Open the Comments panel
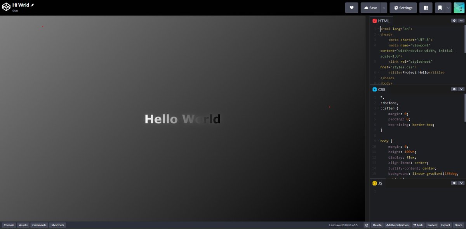Screen dimensions: 466x229 (x=39, y=225)
